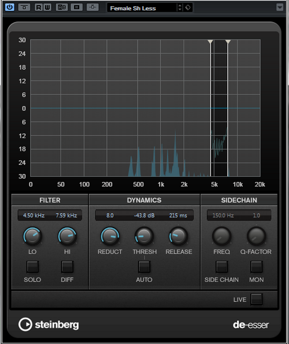
Task: Enable Read automation (R) button
Action: click(x=39, y=8)
